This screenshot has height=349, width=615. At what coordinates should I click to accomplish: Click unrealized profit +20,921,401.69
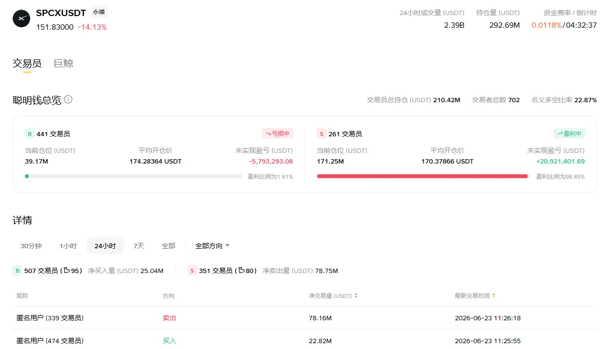tap(560, 161)
